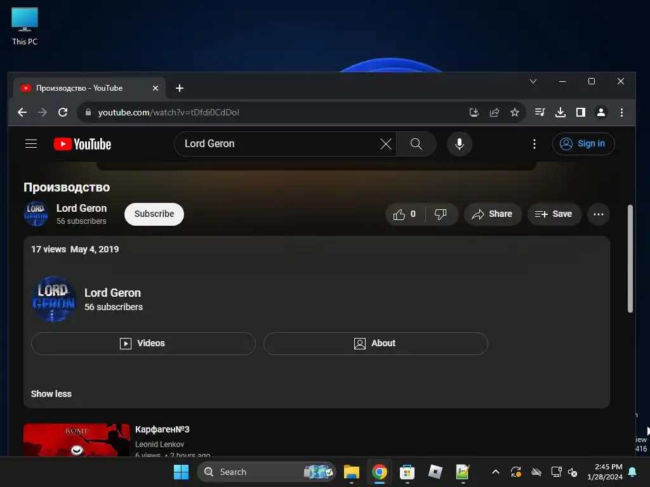View site information lock icon
Screen dimensions: 650x487
pyautogui.click(x=88, y=112)
